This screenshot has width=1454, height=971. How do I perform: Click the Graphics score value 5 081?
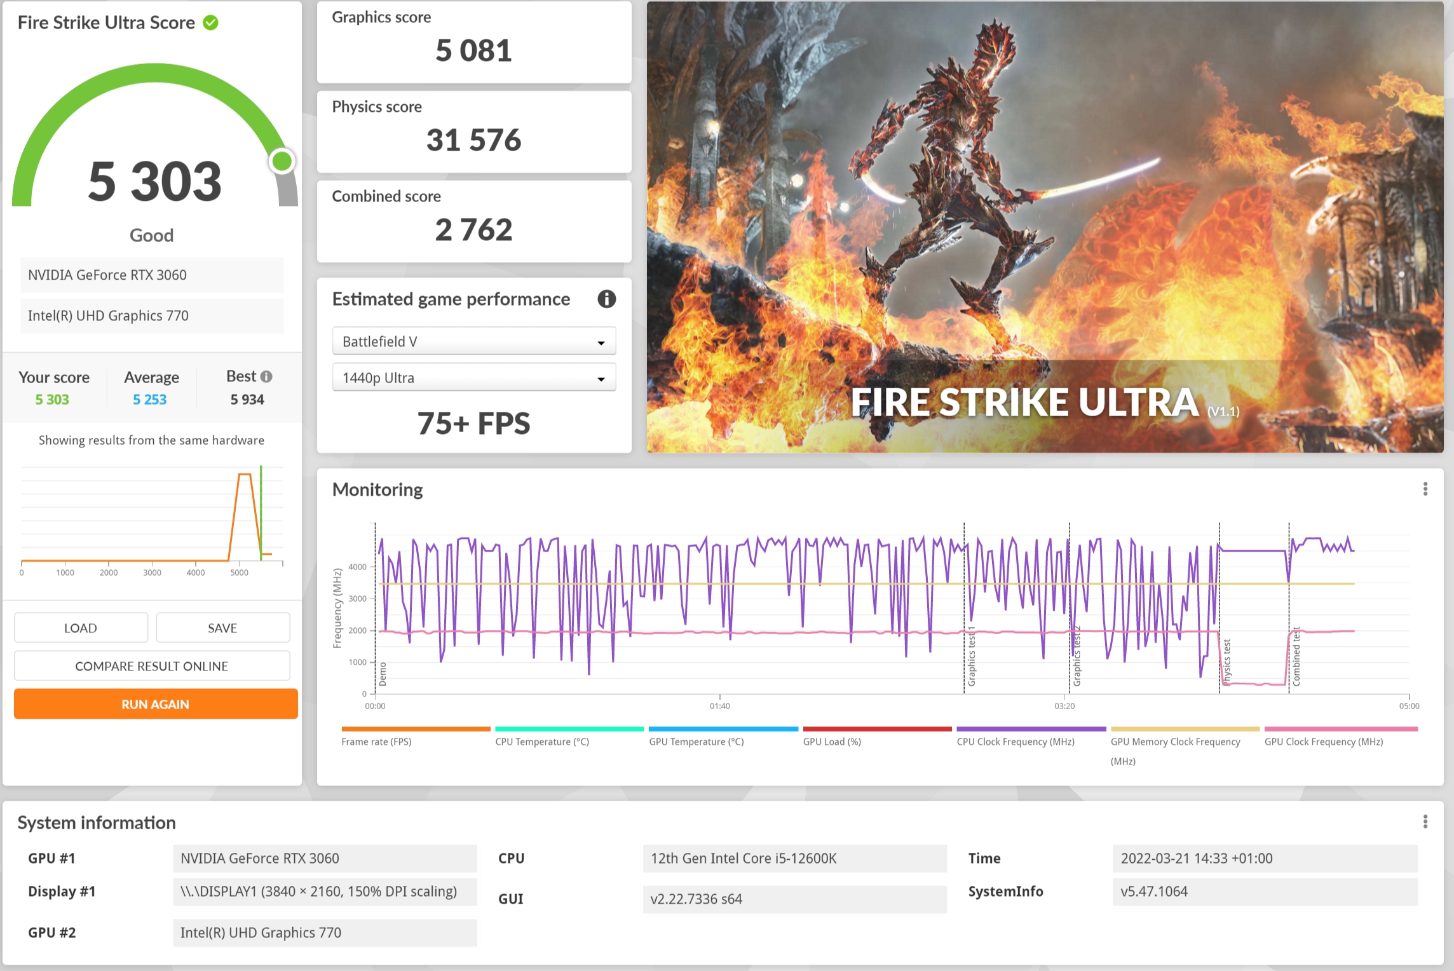pyautogui.click(x=473, y=50)
